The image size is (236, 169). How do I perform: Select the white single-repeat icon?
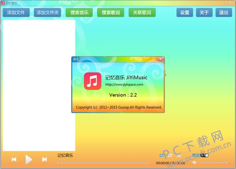(x=170, y=155)
